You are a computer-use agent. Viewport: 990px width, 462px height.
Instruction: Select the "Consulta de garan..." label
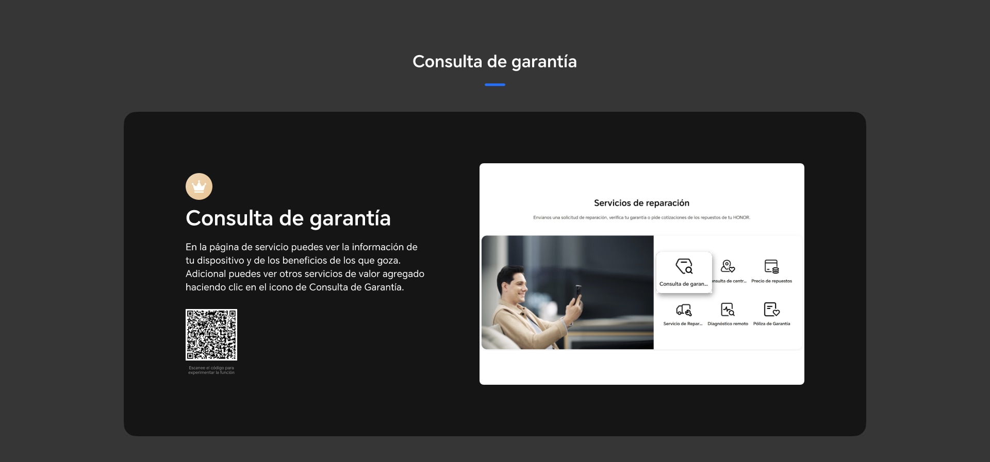coord(683,284)
